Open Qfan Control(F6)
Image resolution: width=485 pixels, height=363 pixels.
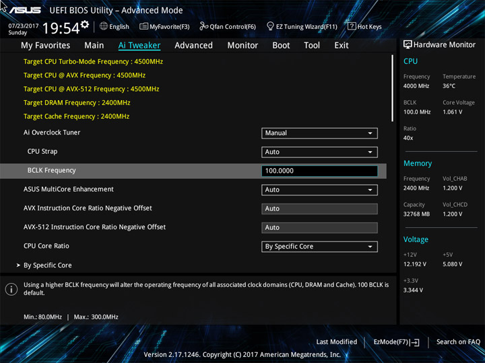click(x=228, y=26)
